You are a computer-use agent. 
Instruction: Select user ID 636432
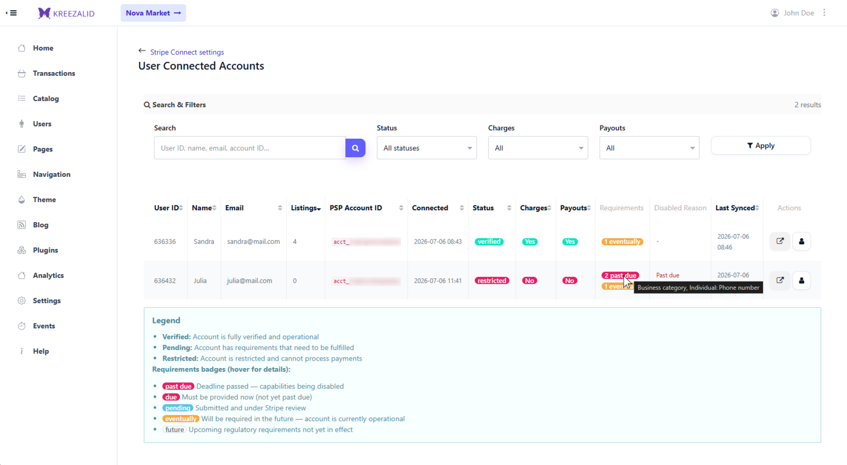point(165,281)
